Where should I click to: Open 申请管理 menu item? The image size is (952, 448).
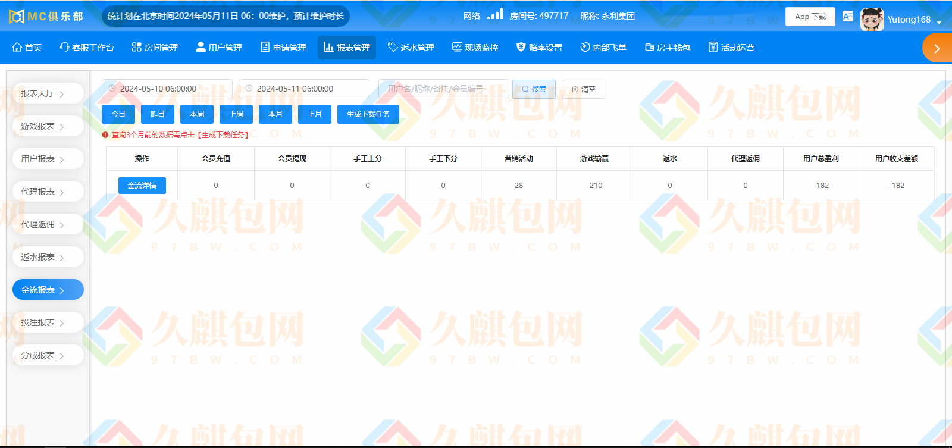pyautogui.click(x=283, y=48)
